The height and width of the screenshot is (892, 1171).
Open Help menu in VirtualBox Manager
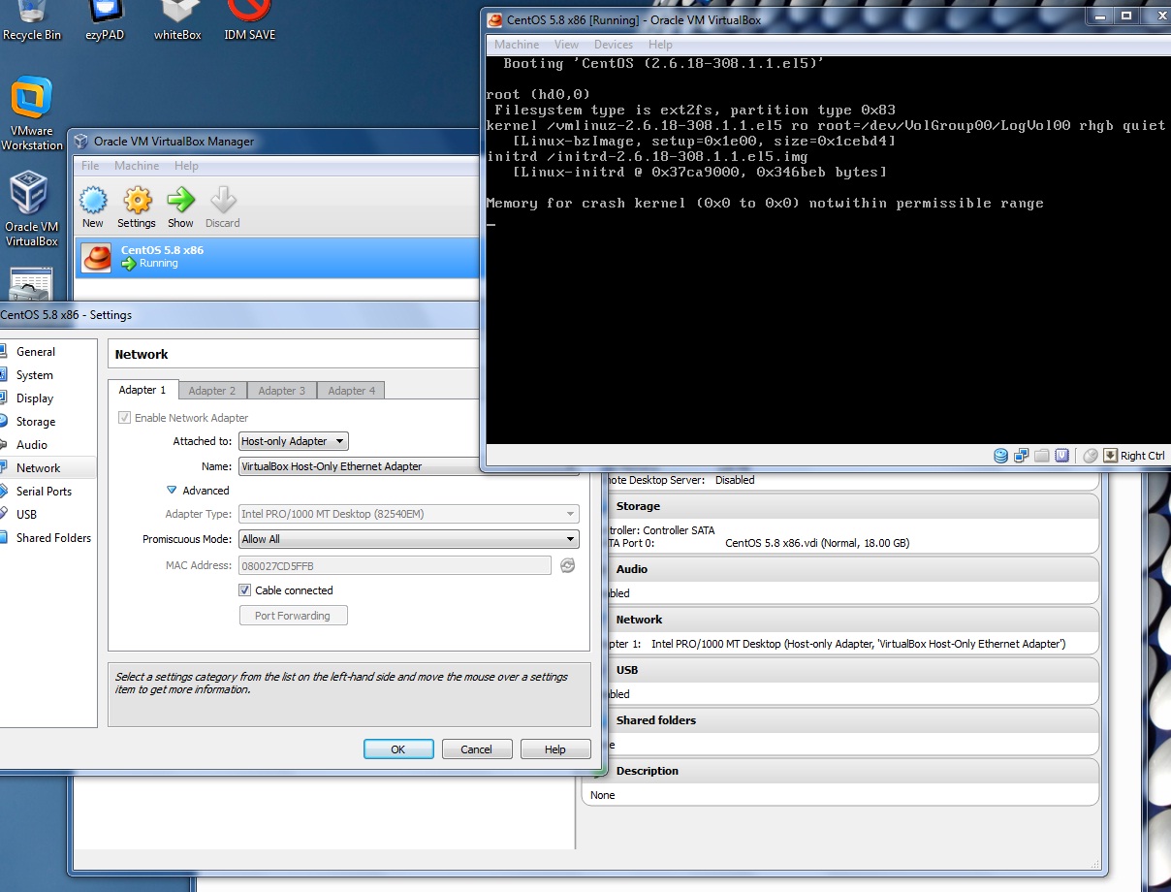pos(186,166)
